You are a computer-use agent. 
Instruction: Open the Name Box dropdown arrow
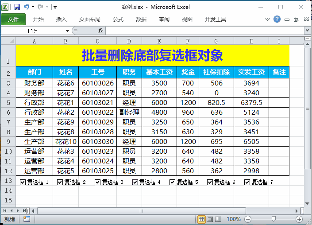(67, 31)
